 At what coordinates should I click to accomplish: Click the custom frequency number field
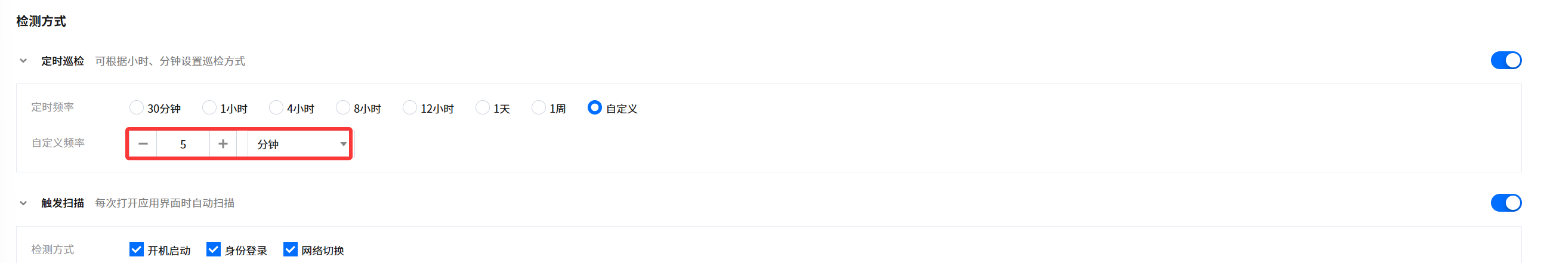(x=183, y=144)
